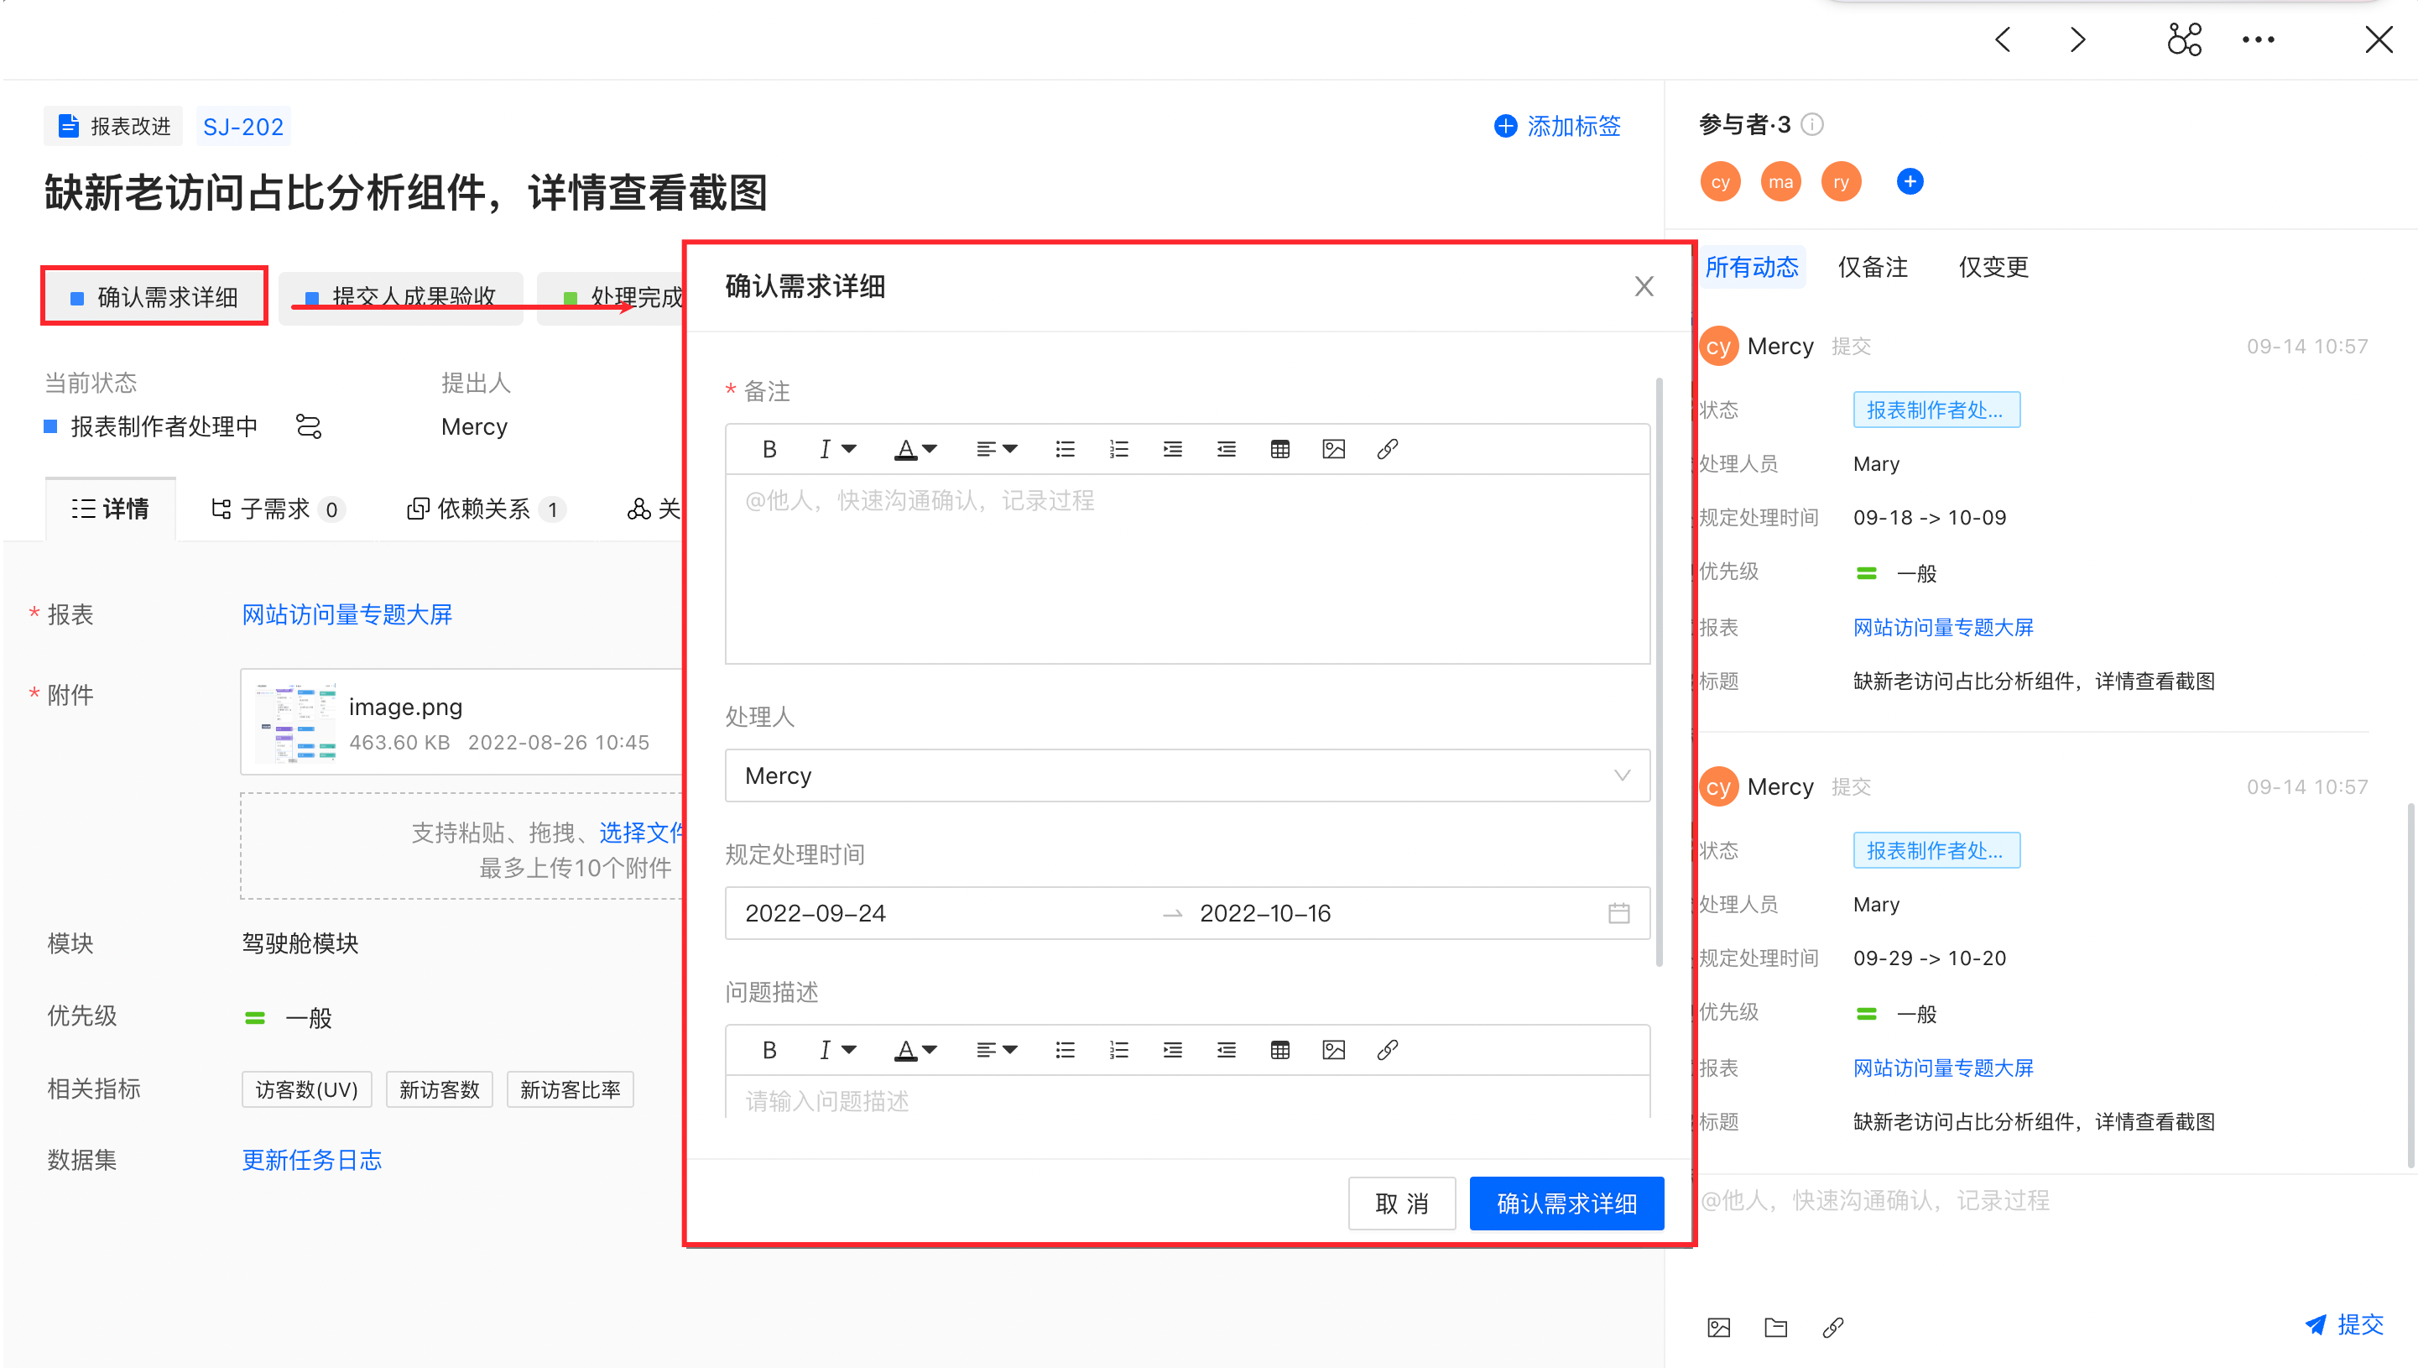
Task: Insert a table in the 备注 editor
Action: (x=1279, y=449)
